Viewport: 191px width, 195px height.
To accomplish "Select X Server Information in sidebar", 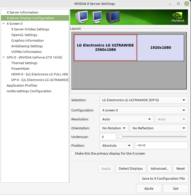I will pos(23,13).
